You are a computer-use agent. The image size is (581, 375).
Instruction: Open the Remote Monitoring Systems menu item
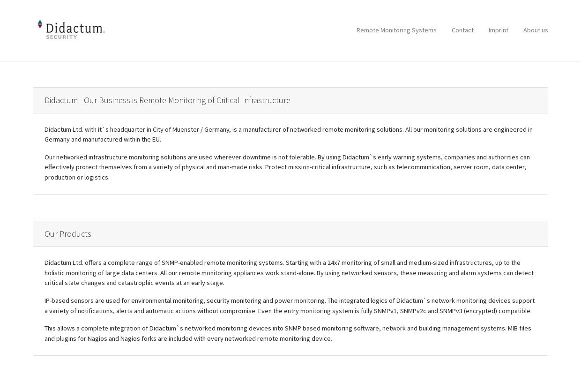tap(396, 30)
